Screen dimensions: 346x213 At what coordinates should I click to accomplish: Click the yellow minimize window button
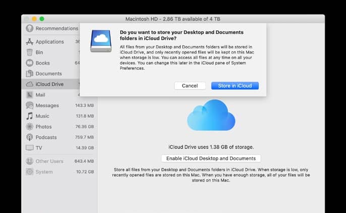(34, 19)
